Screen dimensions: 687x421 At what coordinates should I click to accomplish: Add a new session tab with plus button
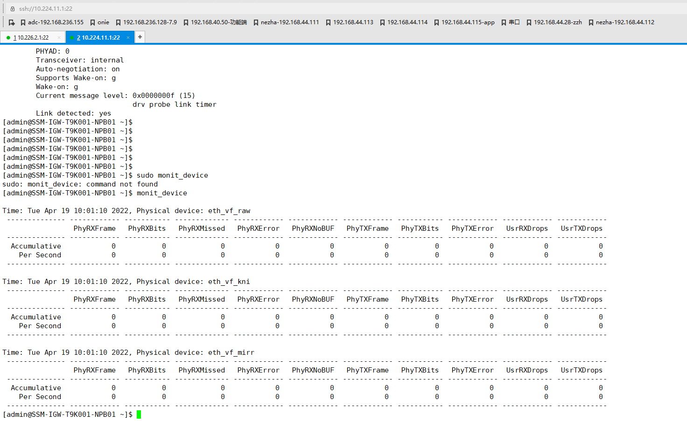tap(140, 37)
